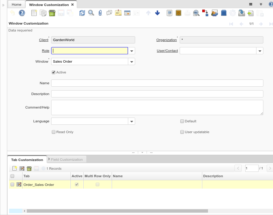This screenshot has width=273, height=215.
Task: Open the Field Customization tab
Action: (x=67, y=160)
